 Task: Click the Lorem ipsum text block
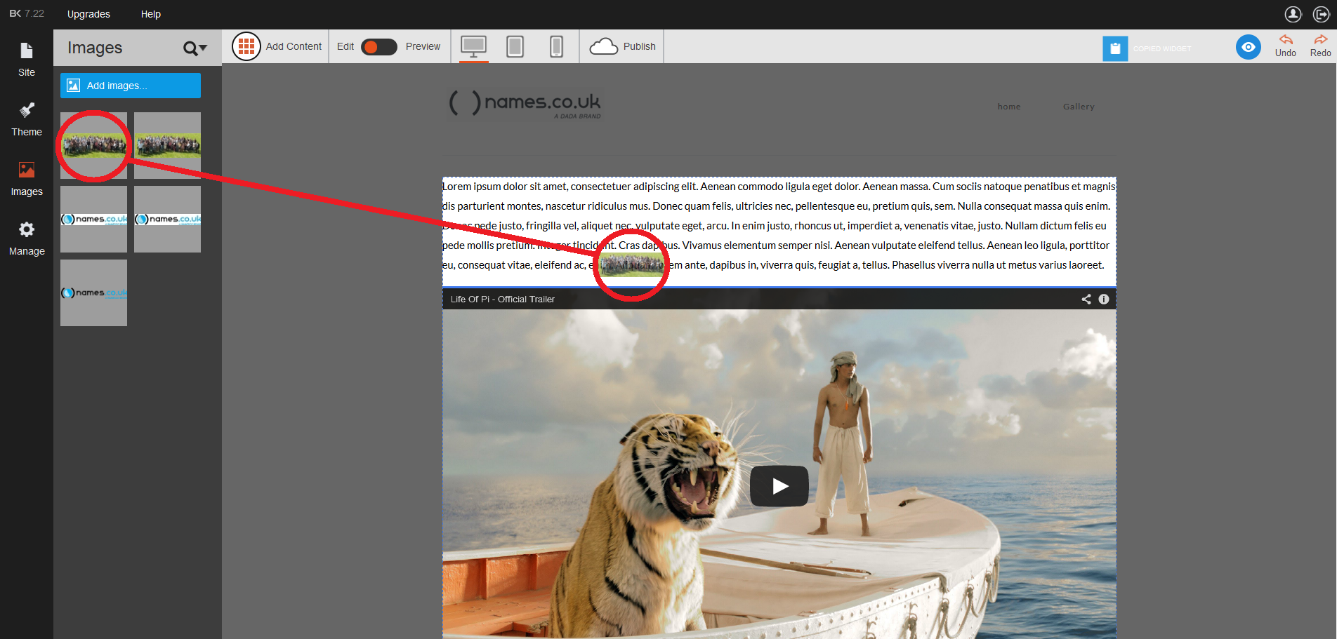pyautogui.click(x=779, y=225)
